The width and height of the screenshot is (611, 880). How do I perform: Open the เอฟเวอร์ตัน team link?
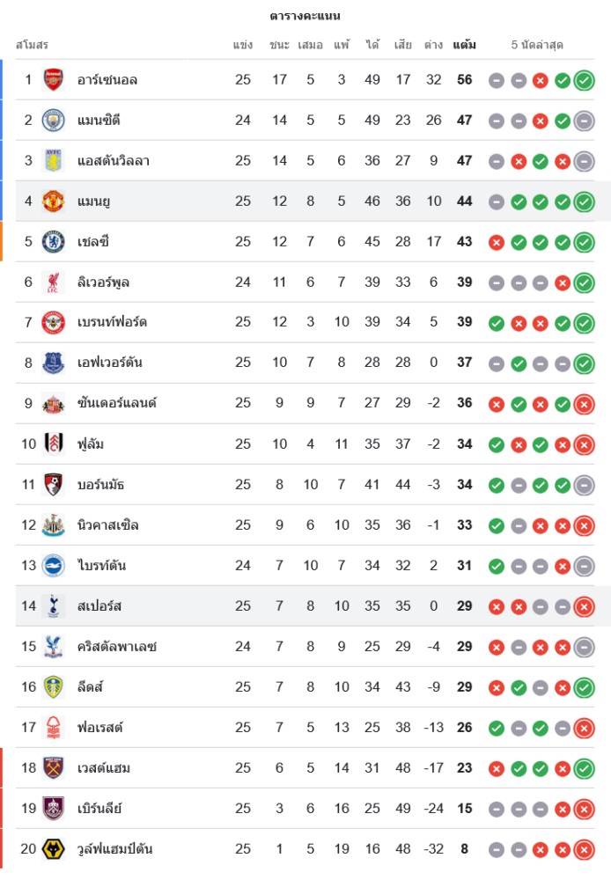110,363
